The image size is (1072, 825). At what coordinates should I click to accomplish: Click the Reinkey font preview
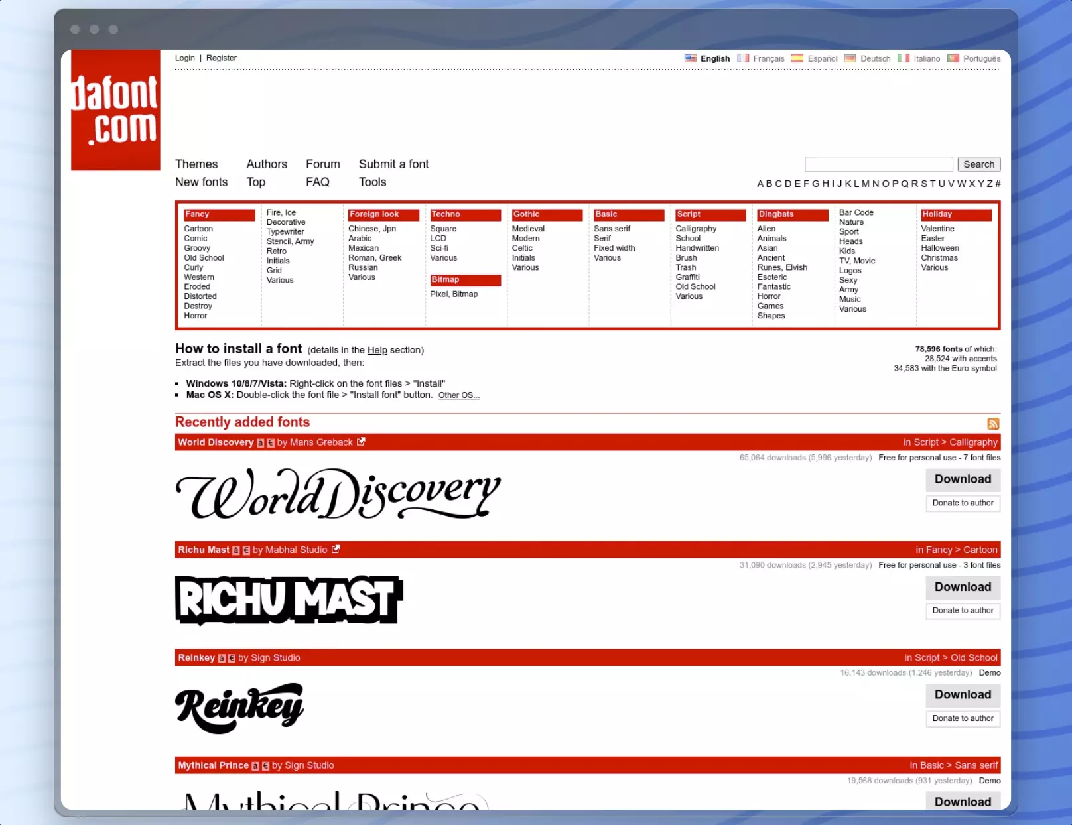click(239, 708)
